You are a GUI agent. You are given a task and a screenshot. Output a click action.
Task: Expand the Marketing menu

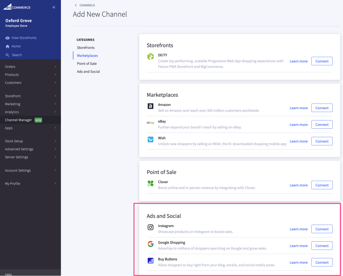30,104
